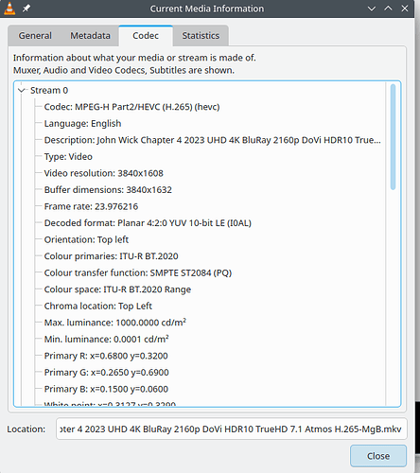The width and height of the screenshot is (420, 473).
Task: Collapse the Stream 0 tree node
Action: coord(22,91)
